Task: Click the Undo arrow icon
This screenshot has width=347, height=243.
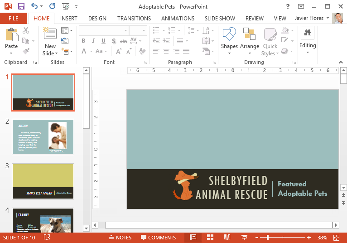Action: [x=34, y=6]
